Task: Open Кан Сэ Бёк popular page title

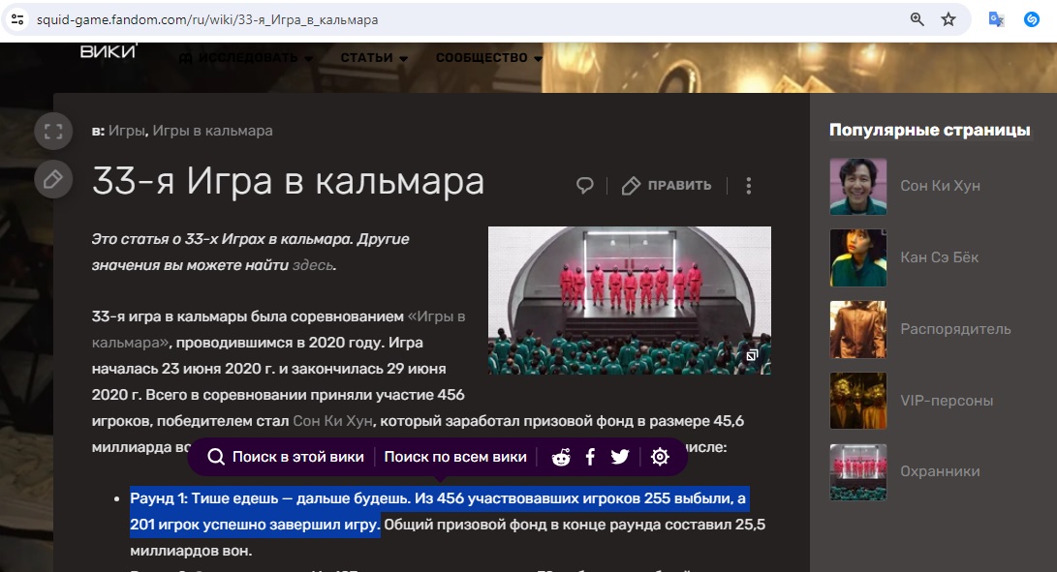Action: pos(940,257)
